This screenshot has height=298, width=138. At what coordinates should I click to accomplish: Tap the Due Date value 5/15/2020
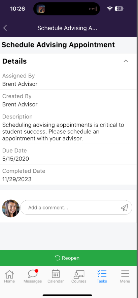point(15,159)
